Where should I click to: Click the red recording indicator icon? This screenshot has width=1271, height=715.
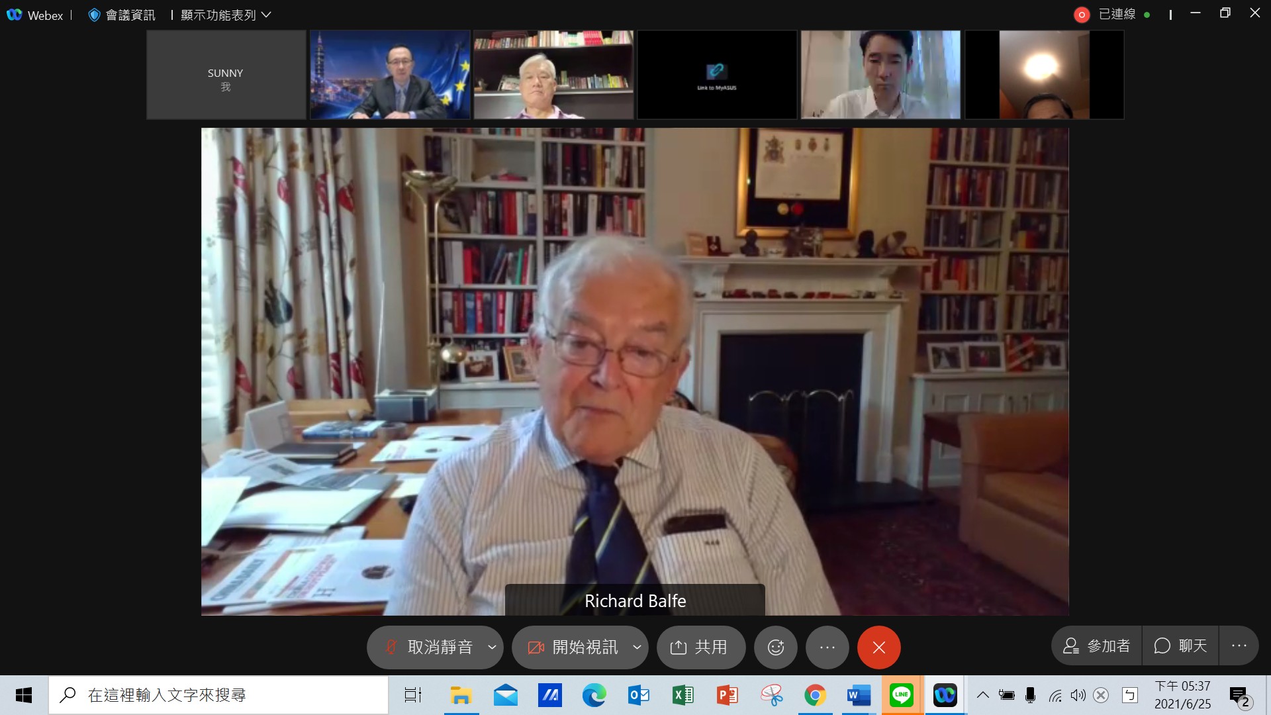1082,15
